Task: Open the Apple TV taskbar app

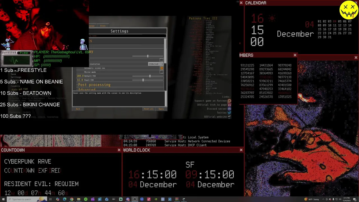Action: coord(114,199)
